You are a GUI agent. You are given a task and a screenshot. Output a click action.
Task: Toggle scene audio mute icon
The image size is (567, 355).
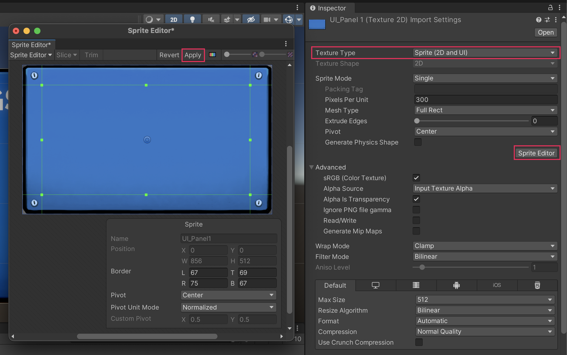pyautogui.click(x=211, y=19)
